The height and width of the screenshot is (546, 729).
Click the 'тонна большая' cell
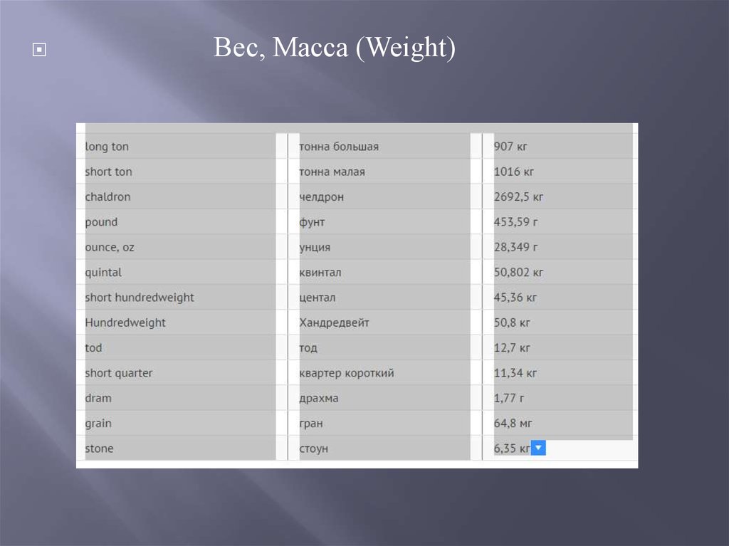coord(339,147)
